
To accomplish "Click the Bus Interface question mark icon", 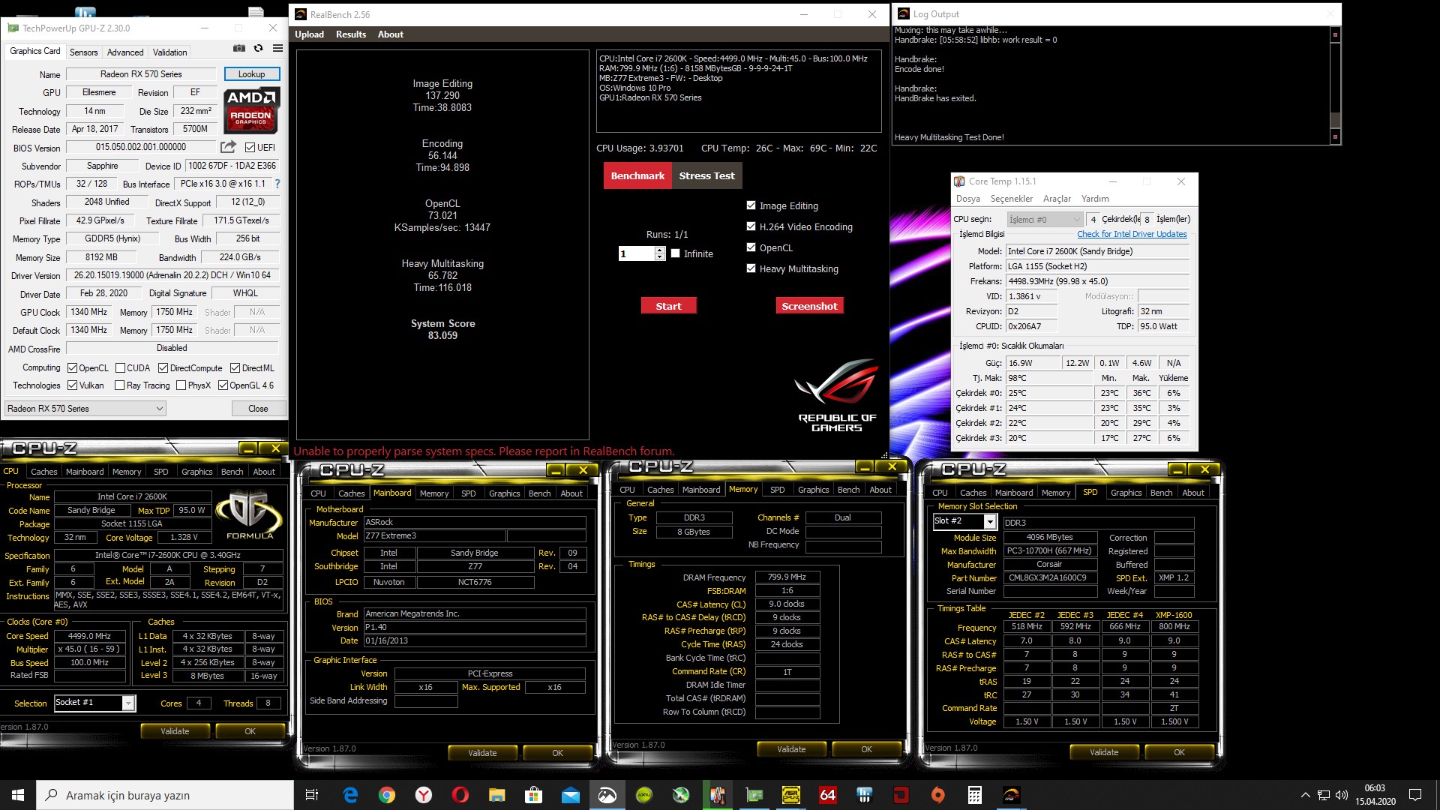I will click(x=277, y=184).
